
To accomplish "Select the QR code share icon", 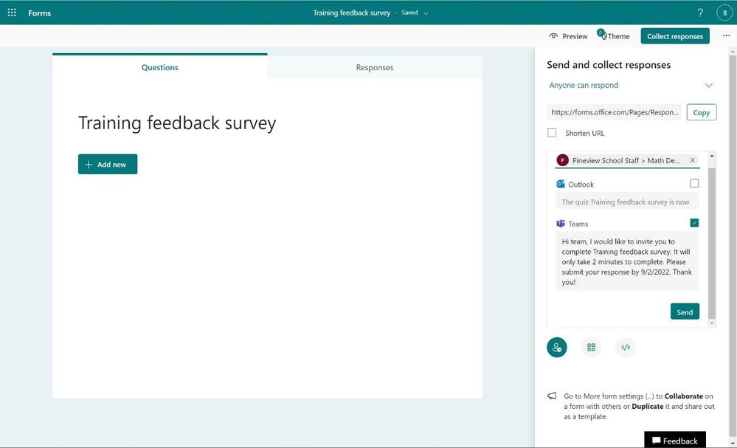I will pyautogui.click(x=591, y=348).
